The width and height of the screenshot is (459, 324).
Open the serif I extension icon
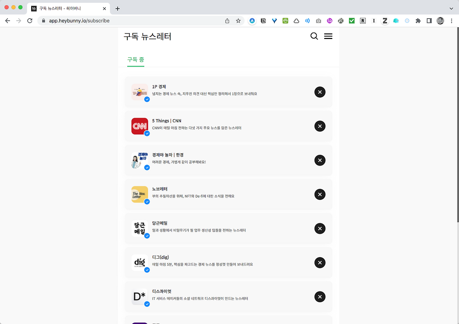click(x=374, y=21)
